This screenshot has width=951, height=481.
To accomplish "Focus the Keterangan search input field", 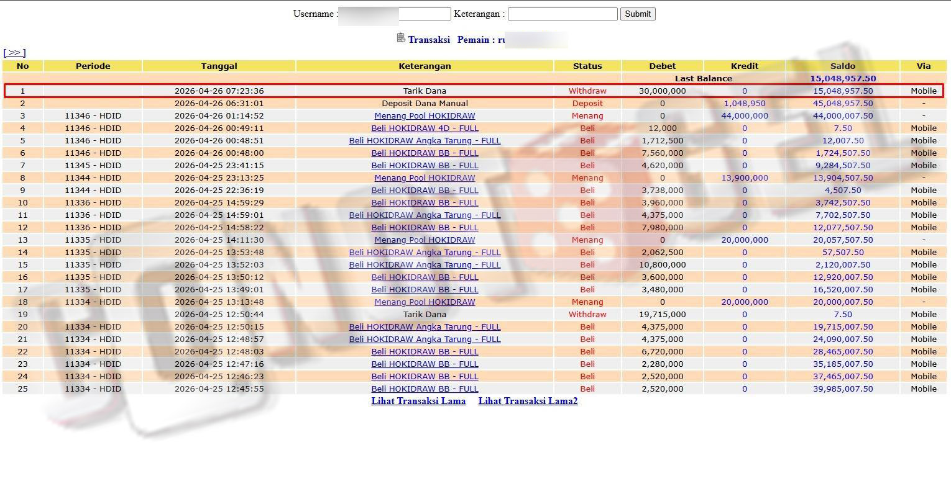I will (563, 14).
